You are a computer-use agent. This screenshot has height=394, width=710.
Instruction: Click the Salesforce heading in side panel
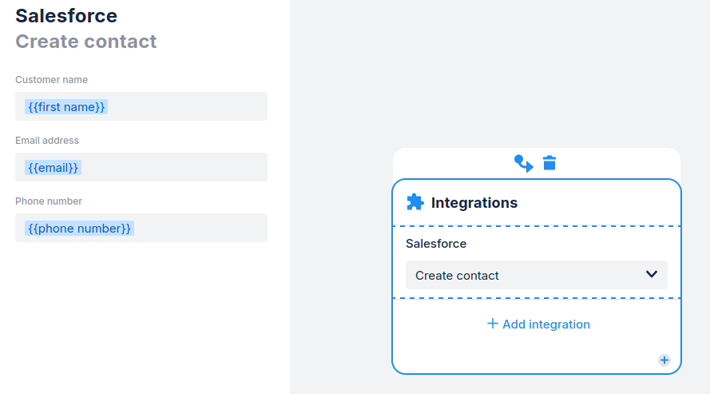coord(66,15)
